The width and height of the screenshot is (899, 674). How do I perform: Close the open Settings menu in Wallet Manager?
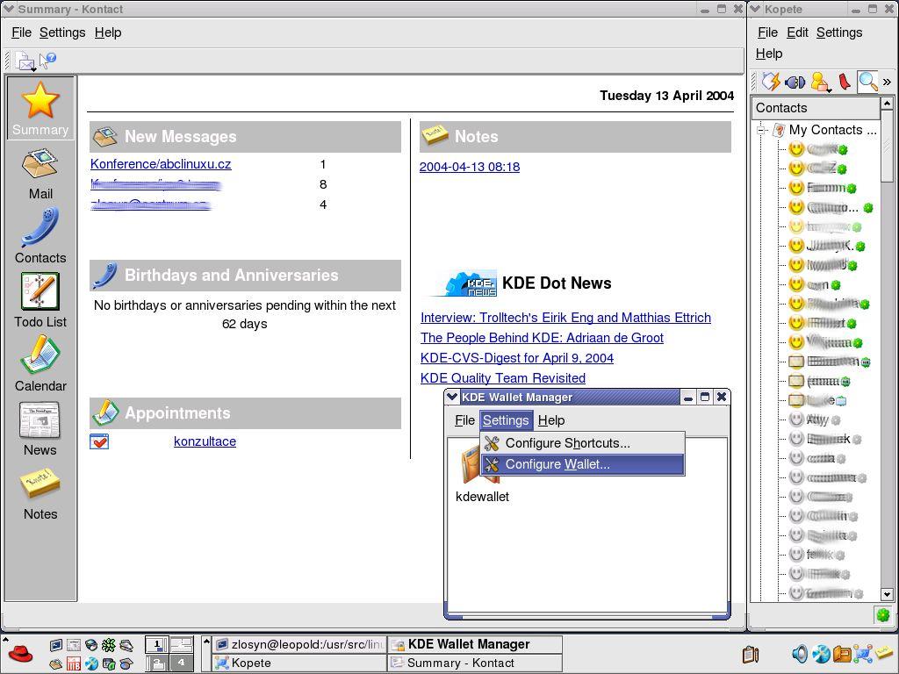click(x=505, y=420)
